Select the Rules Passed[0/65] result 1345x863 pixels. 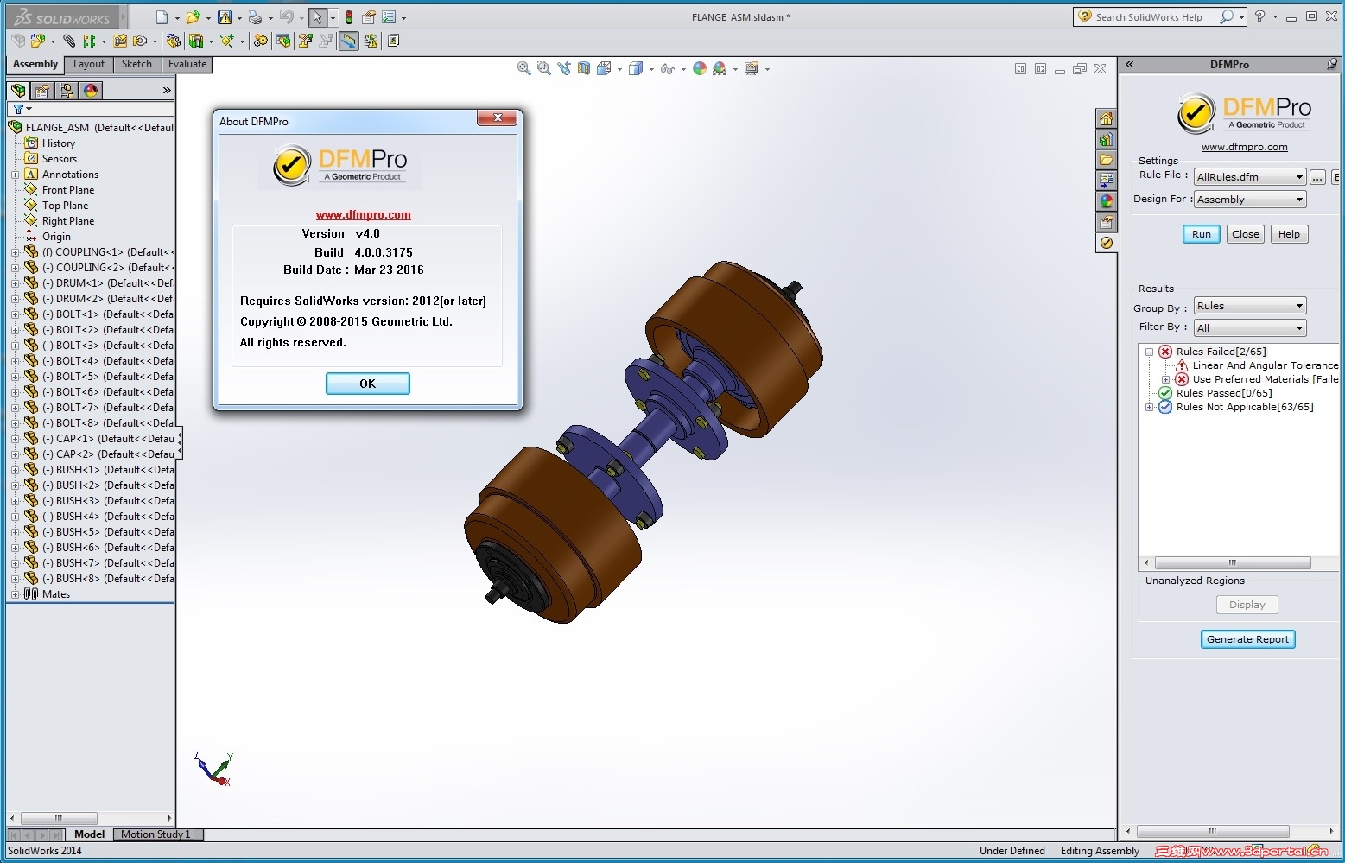(1224, 393)
